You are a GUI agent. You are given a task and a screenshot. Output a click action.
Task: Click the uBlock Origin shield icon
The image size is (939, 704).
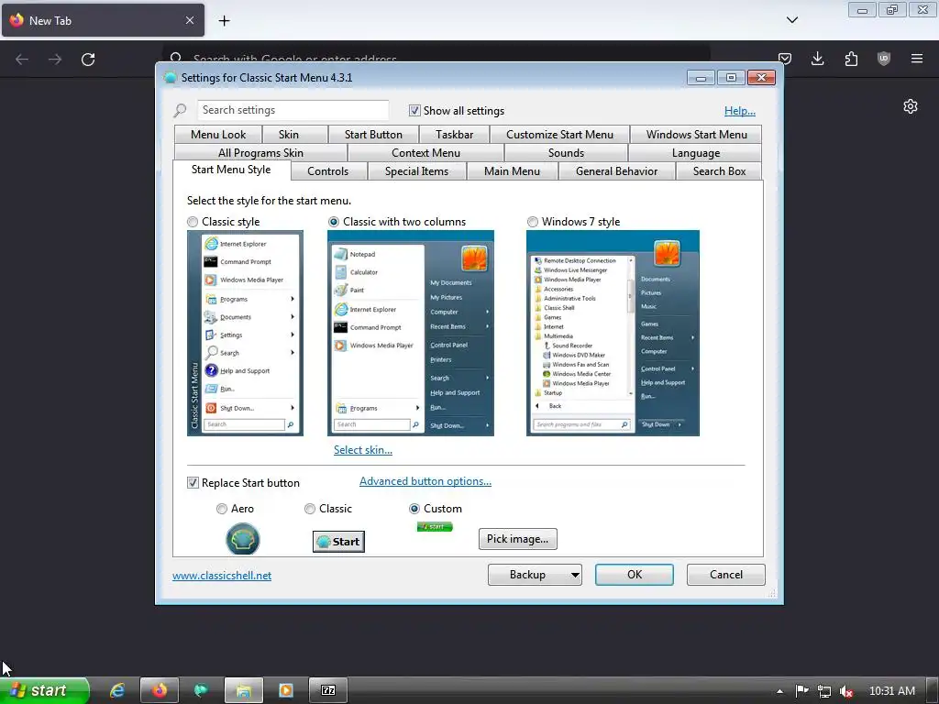884,59
